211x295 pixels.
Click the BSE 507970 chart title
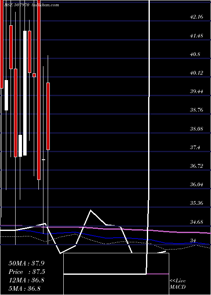[x=16, y=5]
